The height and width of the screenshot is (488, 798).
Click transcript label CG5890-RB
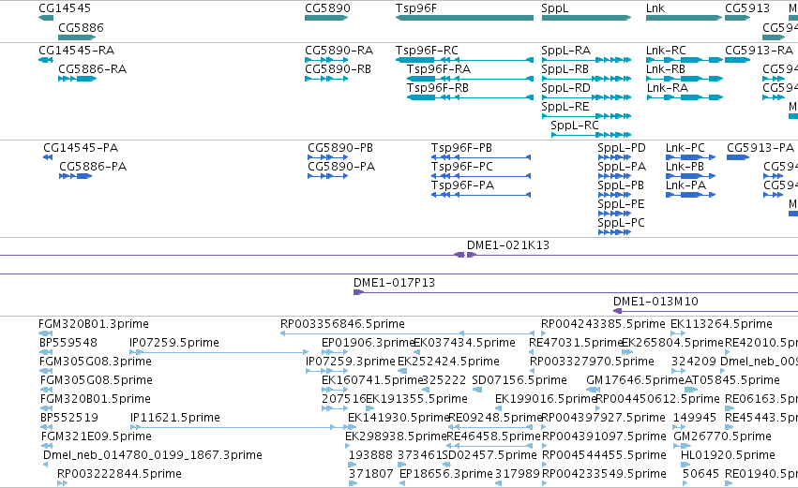pos(338,69)
